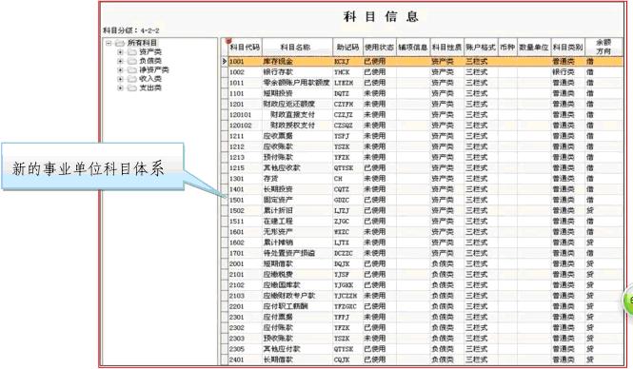Click code cell 2101
Viewport: 633px width, 369px height.
pyautogui.click(x=245, y=275)
